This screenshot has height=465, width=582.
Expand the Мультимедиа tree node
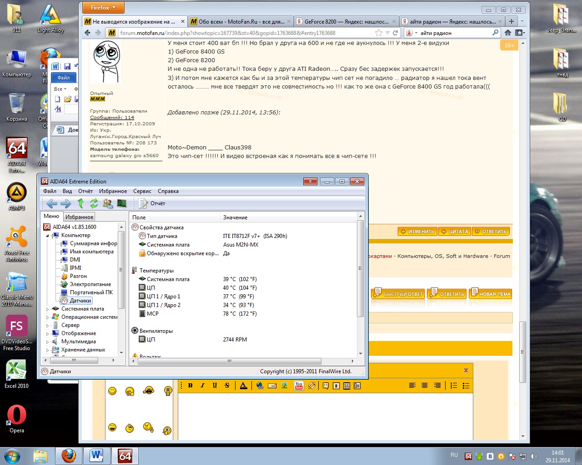[47, 342]
